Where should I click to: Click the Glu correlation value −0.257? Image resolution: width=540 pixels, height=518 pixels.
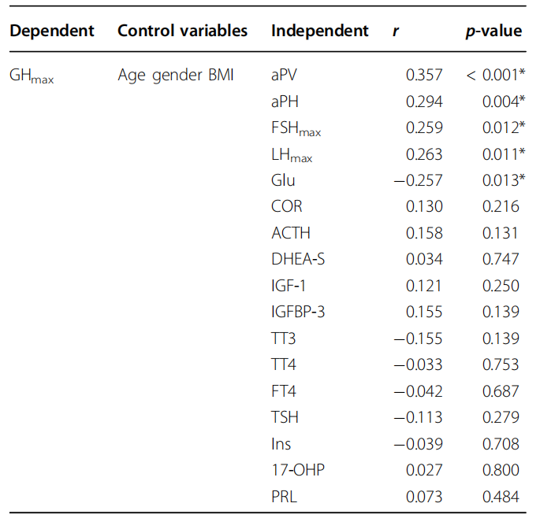419,181
